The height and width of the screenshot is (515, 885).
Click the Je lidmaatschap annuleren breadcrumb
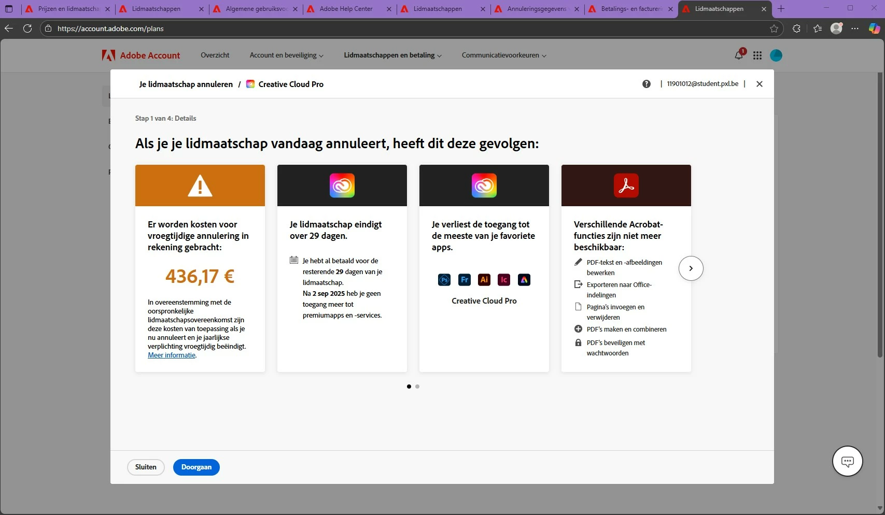pyautogui.click(x=186, y=84)
